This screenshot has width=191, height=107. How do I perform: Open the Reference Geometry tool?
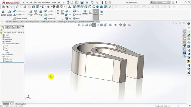(85, 12)
